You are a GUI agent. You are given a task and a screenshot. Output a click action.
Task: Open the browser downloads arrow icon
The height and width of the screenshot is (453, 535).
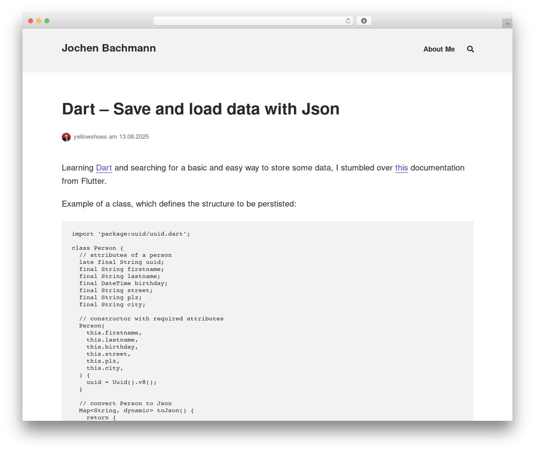point(364,21)
